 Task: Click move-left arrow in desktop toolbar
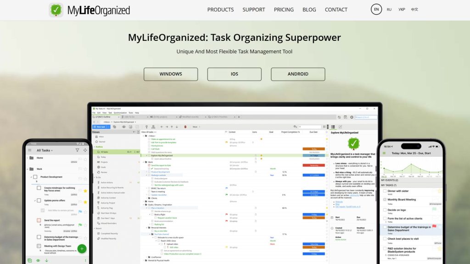(x=162, y=127)
